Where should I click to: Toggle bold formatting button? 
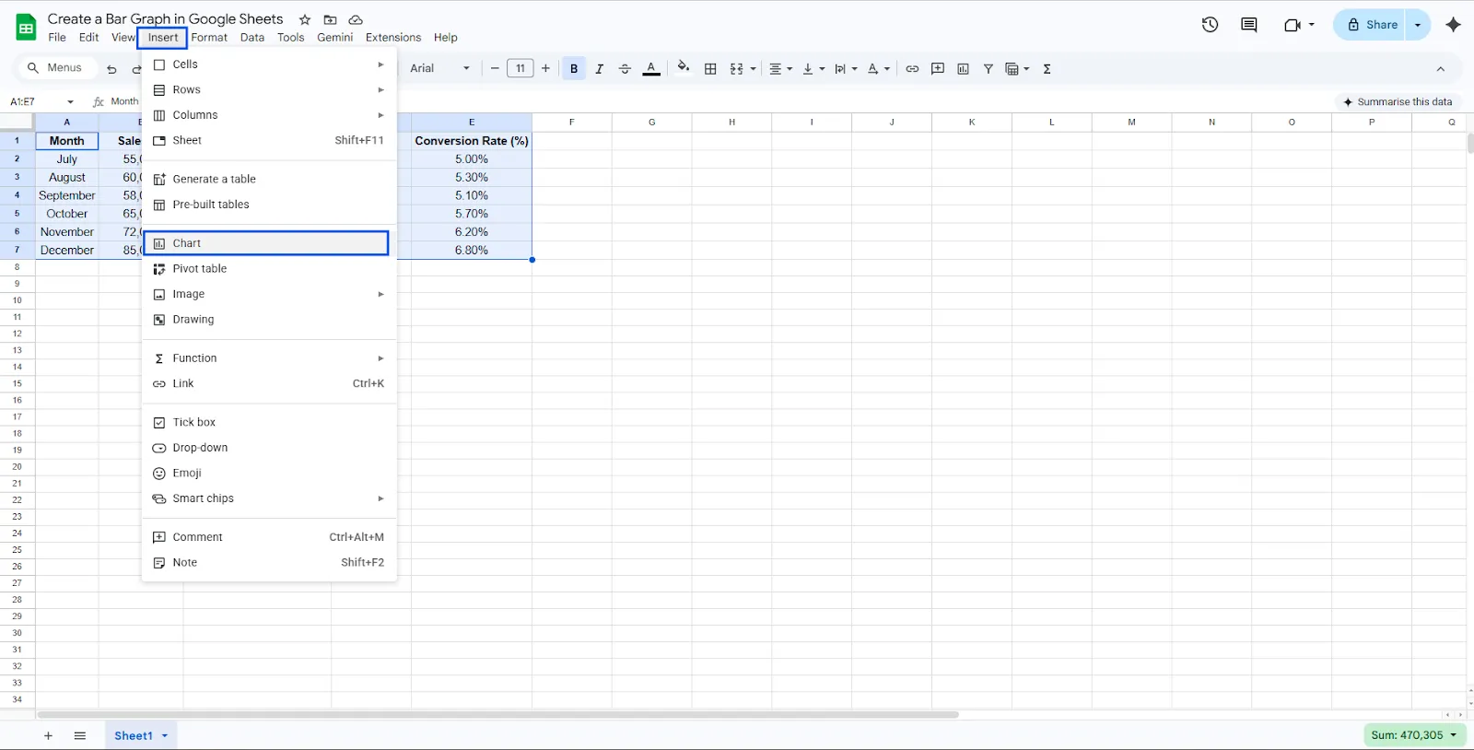(574, 69)
